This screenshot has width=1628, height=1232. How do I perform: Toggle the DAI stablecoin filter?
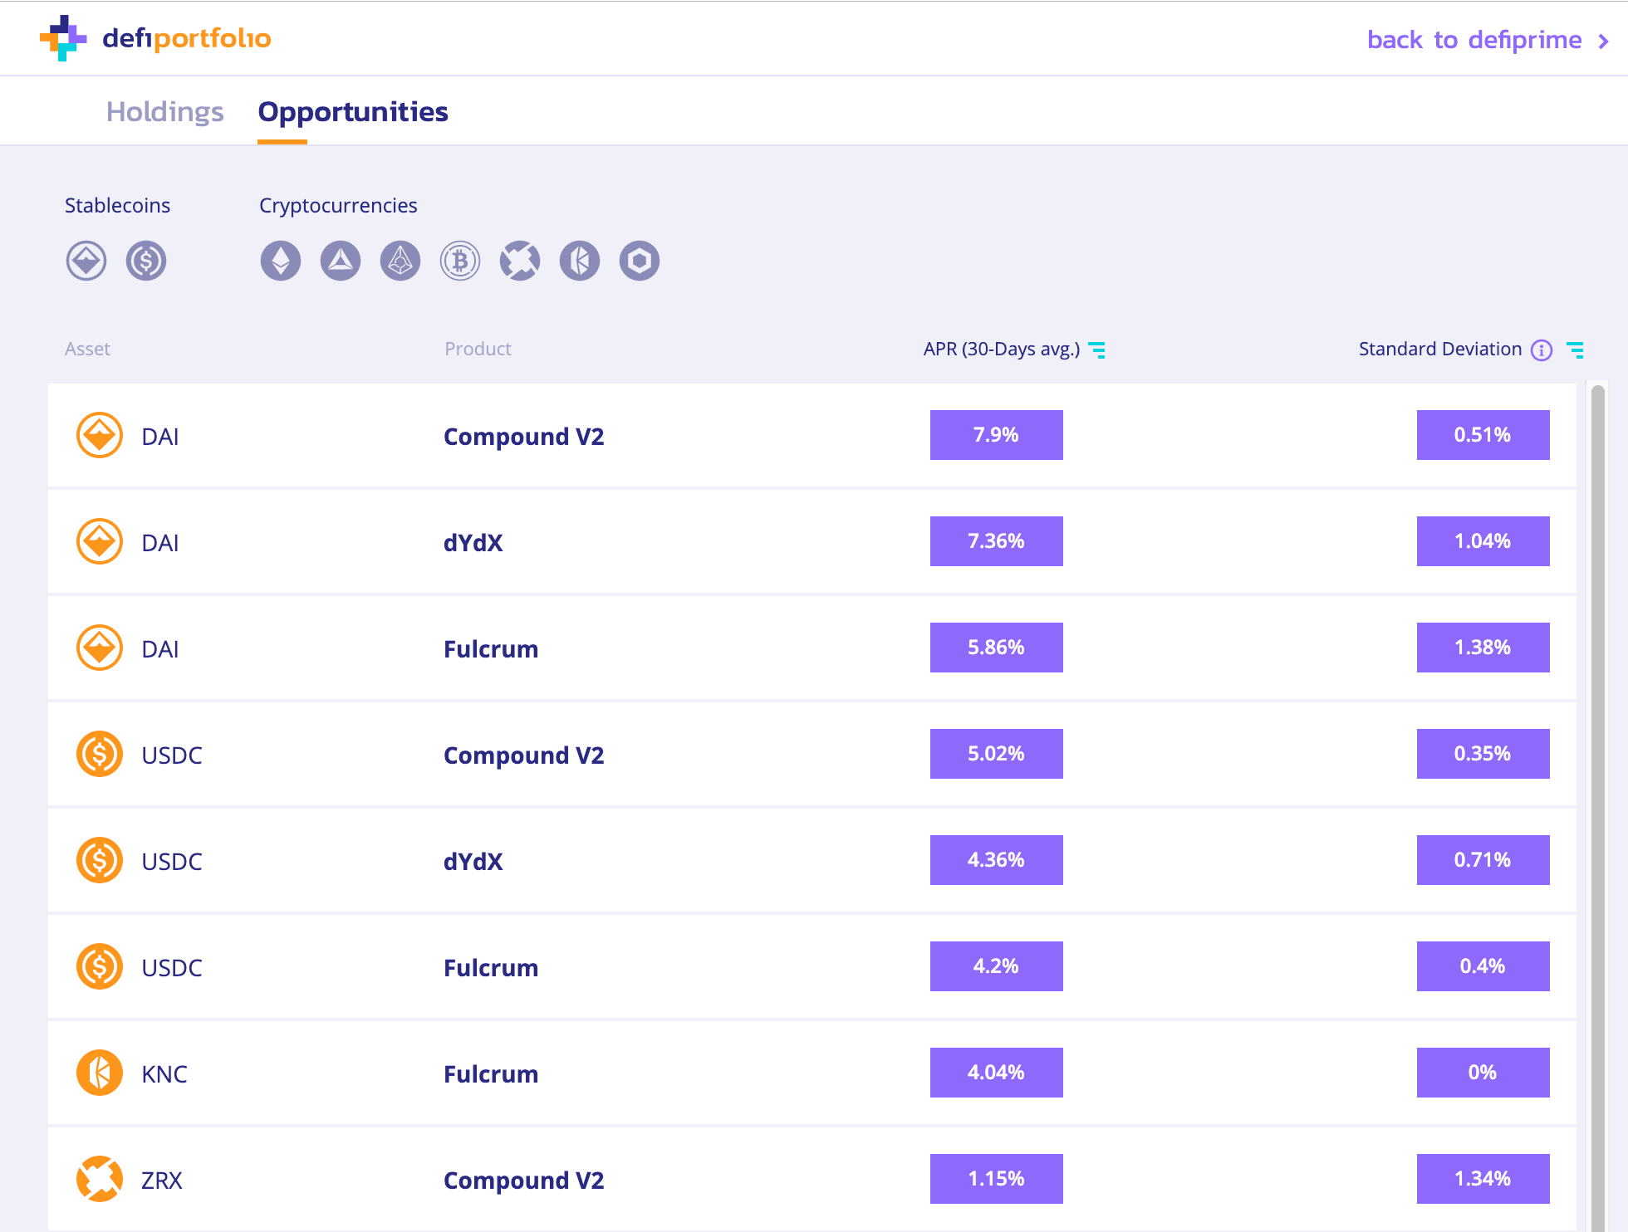tap(86, 260)
